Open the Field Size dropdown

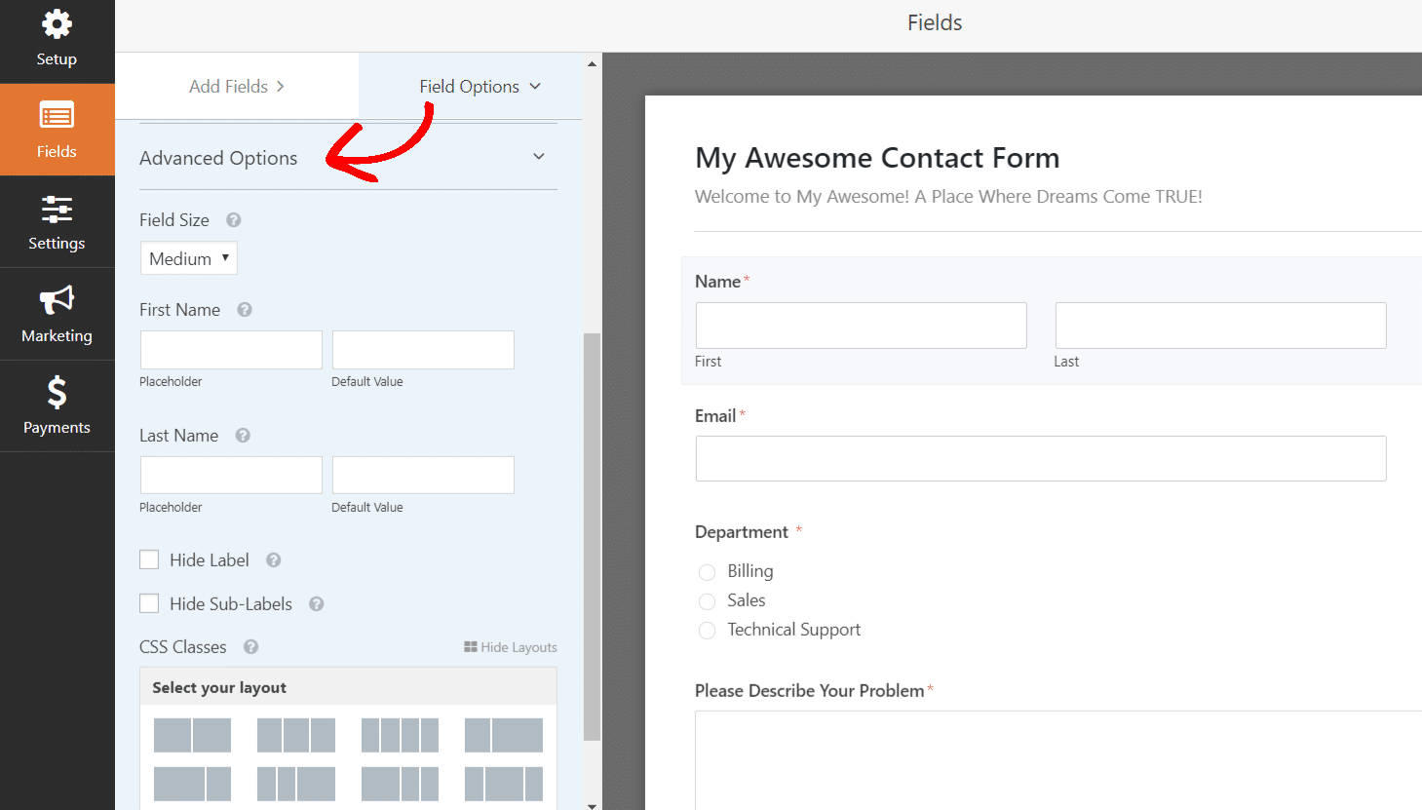coord(188,257)
